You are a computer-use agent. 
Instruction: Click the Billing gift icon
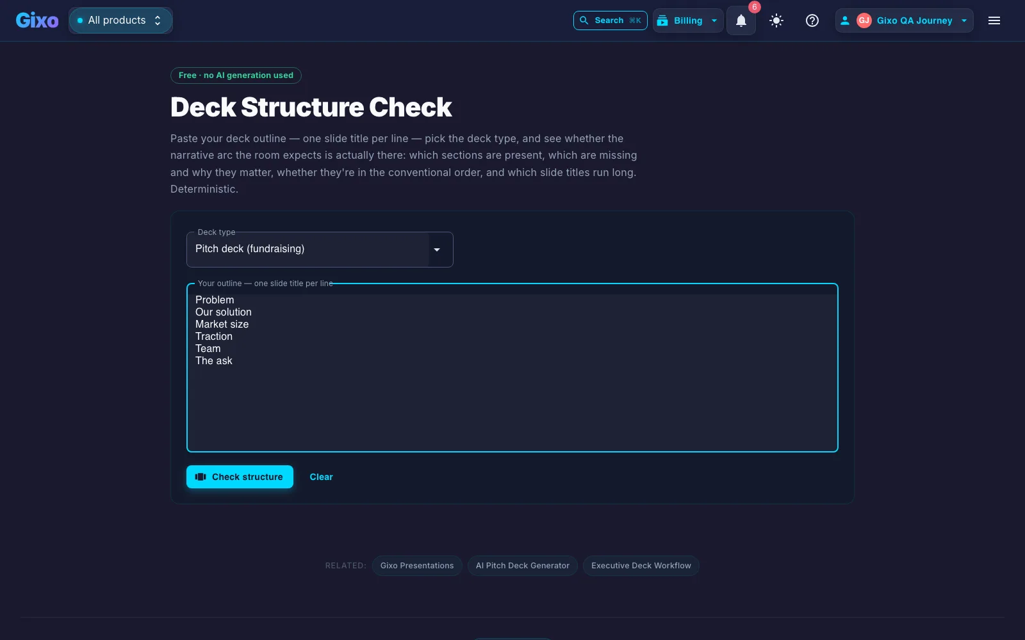[x=662, y=20]
